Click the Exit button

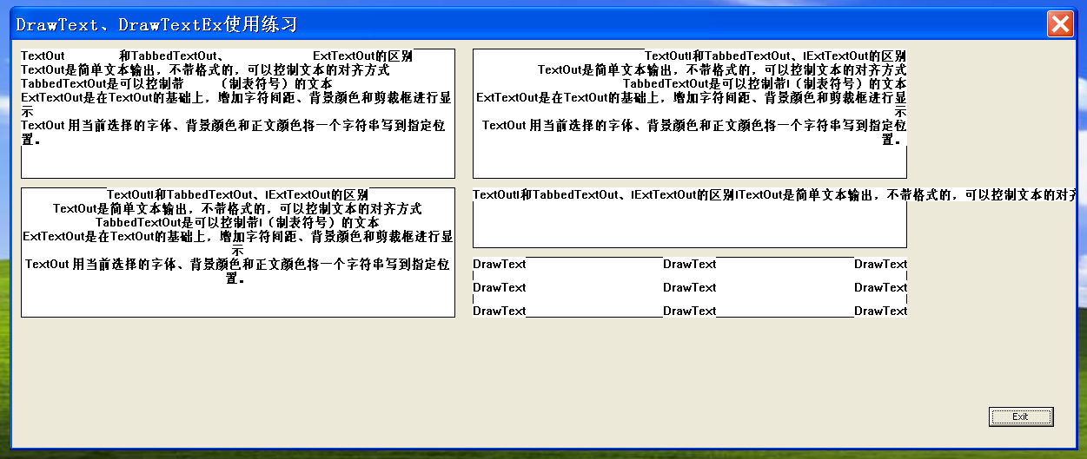1021,416
